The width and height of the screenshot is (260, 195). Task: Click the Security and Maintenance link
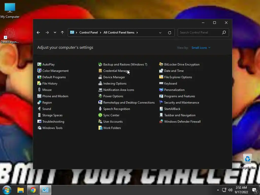coord(182,103)
